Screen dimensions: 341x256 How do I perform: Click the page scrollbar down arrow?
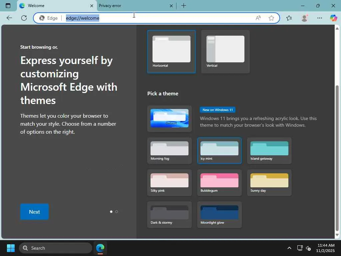click(x=337, y=235)
